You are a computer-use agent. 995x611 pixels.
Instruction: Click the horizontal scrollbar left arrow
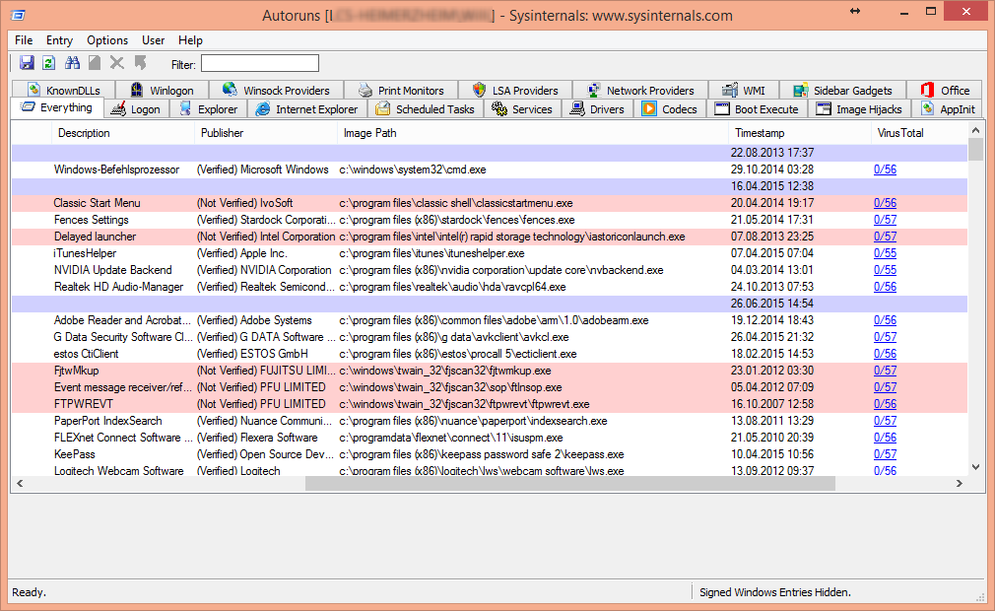point(20,484)
